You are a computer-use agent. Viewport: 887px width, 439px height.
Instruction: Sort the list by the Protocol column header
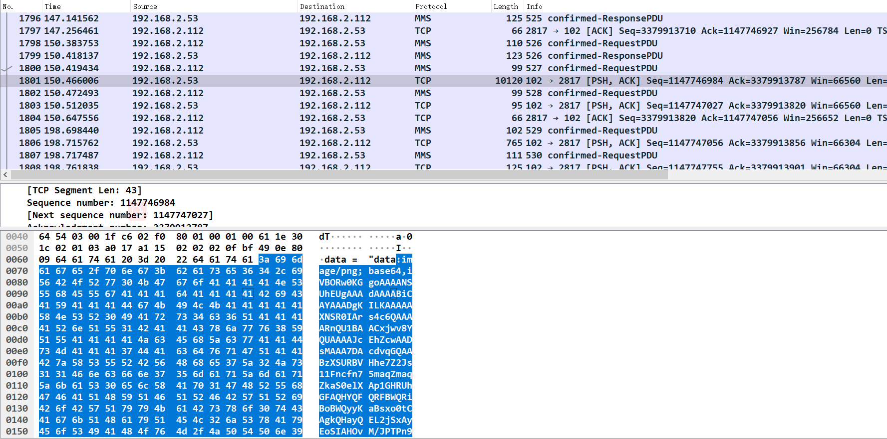click(431, 6)
